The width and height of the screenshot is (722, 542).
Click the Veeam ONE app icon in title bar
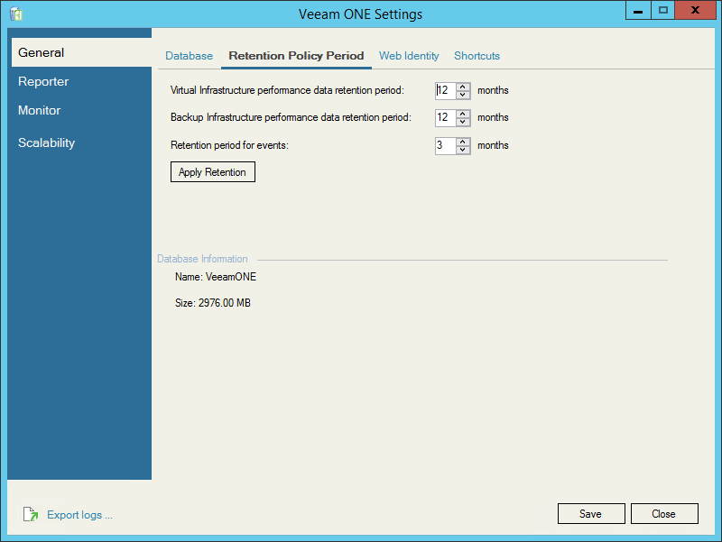point(16,14)
